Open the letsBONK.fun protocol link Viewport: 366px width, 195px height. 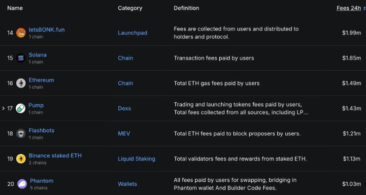click(47, 30)
